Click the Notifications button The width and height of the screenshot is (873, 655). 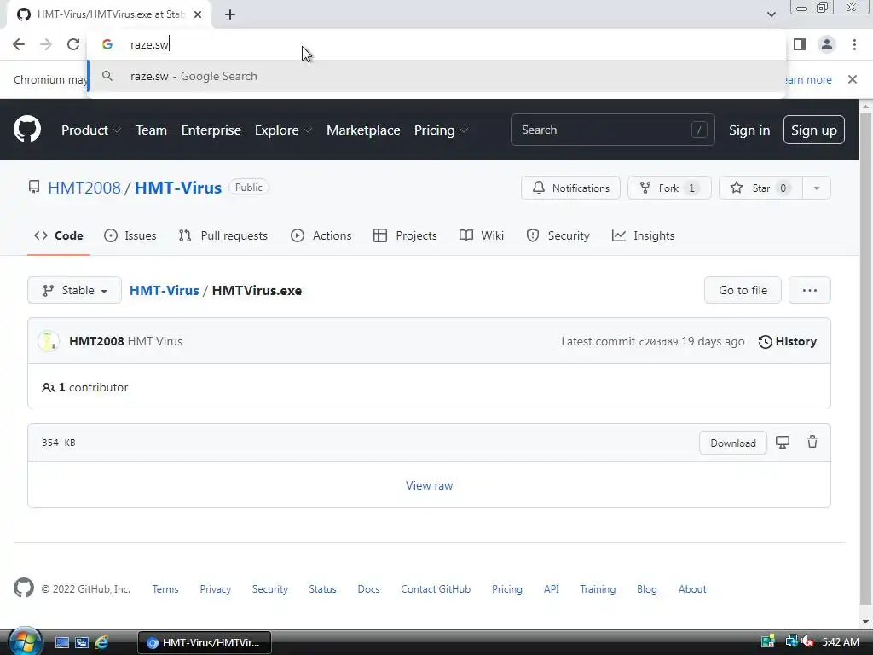point(570,188)
